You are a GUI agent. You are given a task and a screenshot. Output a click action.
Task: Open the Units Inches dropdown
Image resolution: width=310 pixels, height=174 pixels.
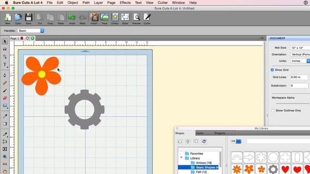[x=300, y=61]
